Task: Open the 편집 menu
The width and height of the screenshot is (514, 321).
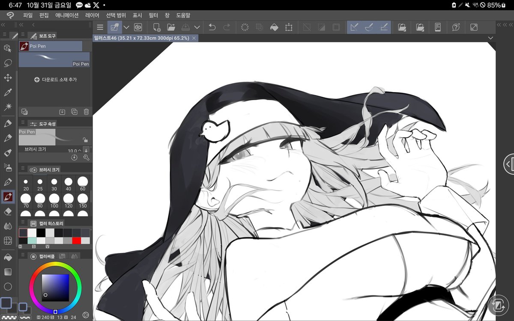Action: [x=44, y=15]
